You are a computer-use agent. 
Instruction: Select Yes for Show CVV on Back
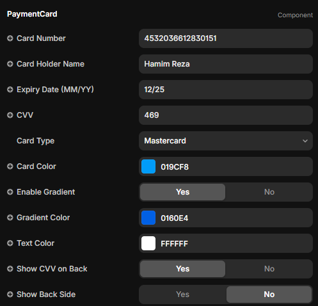[182, 269]
